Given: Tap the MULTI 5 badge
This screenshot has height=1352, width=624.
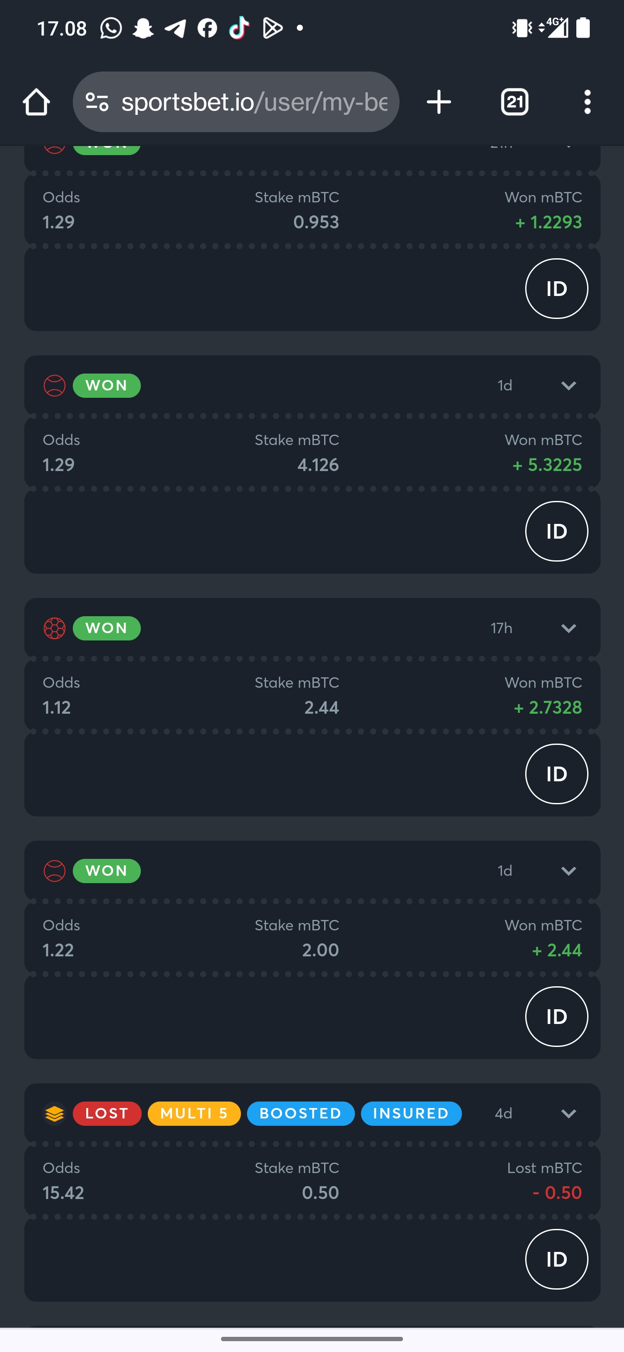Looking at the screenshot, I should (x=194, y=1113).
